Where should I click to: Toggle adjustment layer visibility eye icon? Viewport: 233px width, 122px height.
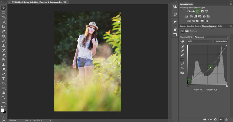point(221,119)
